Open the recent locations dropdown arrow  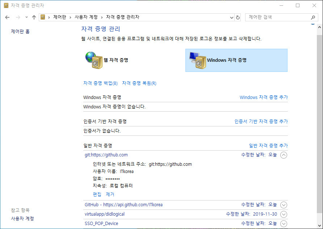pos(26,17)
